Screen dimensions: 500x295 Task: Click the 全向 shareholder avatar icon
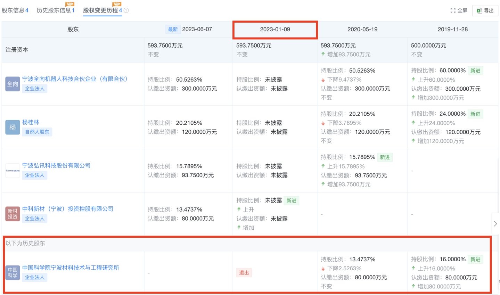(13, 84)
